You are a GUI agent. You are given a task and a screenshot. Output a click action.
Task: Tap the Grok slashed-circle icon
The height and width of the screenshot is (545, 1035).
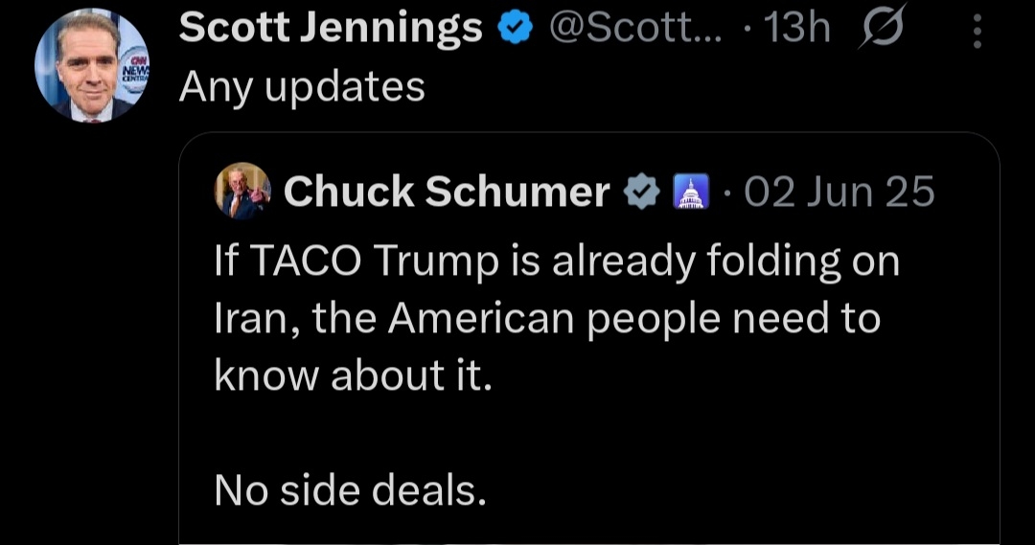pyautogui.click(x=882, y=31)
